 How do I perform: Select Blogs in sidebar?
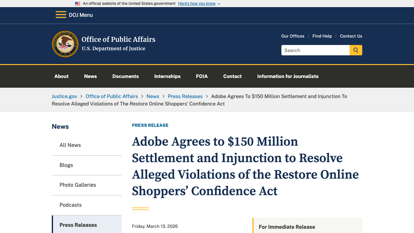click(x=87, y=165)
